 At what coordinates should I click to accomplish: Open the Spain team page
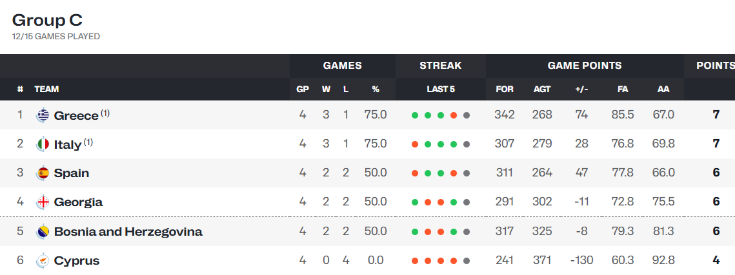pyautogui.click(x=72, y=173)
